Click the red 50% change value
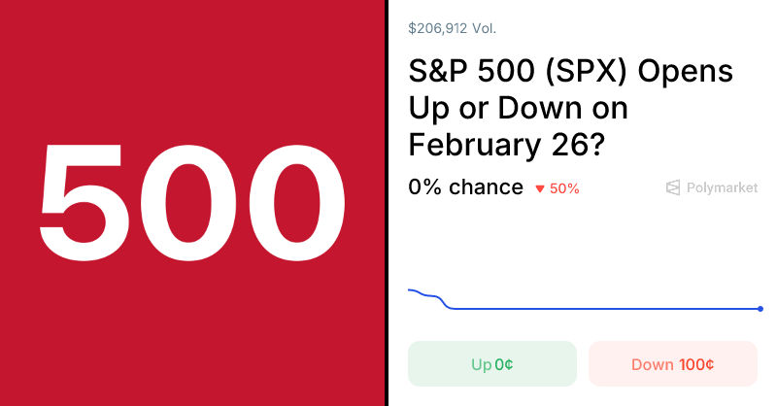 [564, 188]
